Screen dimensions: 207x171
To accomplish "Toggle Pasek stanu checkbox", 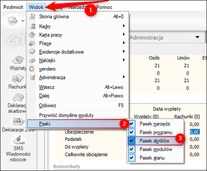I will 132,158.
